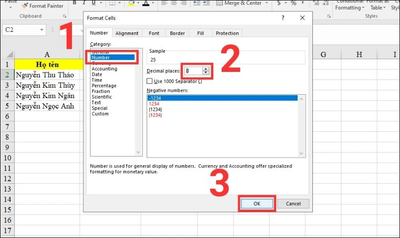
Task: Open Merge & Center dropdown arrow
Action: [x=267, y=3]
